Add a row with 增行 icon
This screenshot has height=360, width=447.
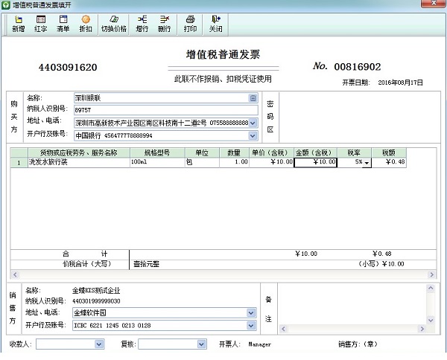pos(142,23)
